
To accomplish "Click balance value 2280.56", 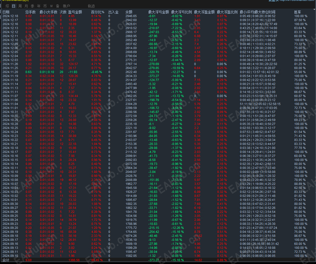I will (x=131, y=112).
